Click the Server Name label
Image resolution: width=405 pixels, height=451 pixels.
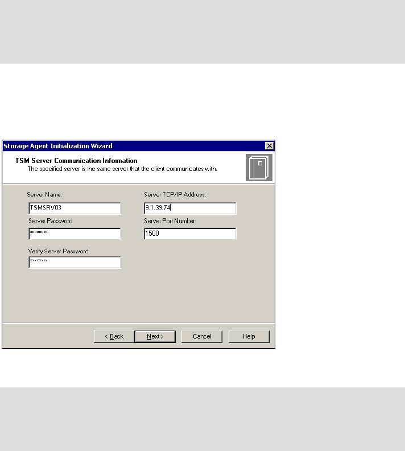point(44,194)
